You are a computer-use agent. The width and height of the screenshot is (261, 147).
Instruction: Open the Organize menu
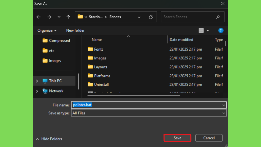click(47, 30)
